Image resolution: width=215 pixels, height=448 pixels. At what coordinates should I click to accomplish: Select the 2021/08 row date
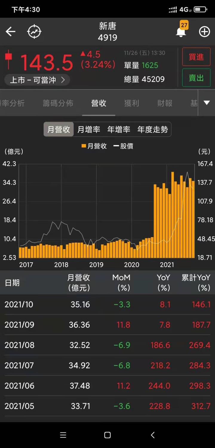(19, 345)
